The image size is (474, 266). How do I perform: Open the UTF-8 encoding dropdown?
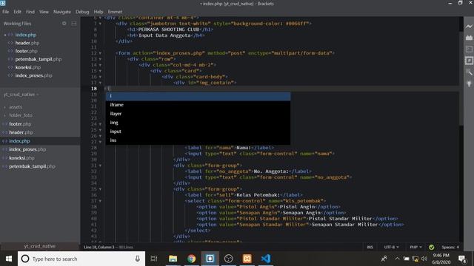pos(391,247)
